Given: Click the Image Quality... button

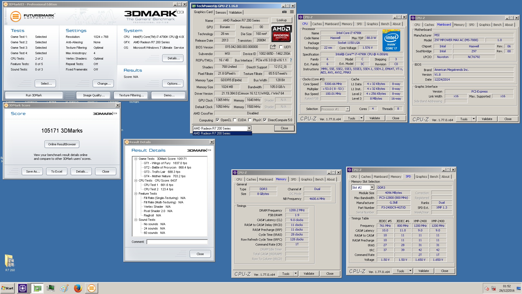Looking at the screenshot, I should point(94,95).
